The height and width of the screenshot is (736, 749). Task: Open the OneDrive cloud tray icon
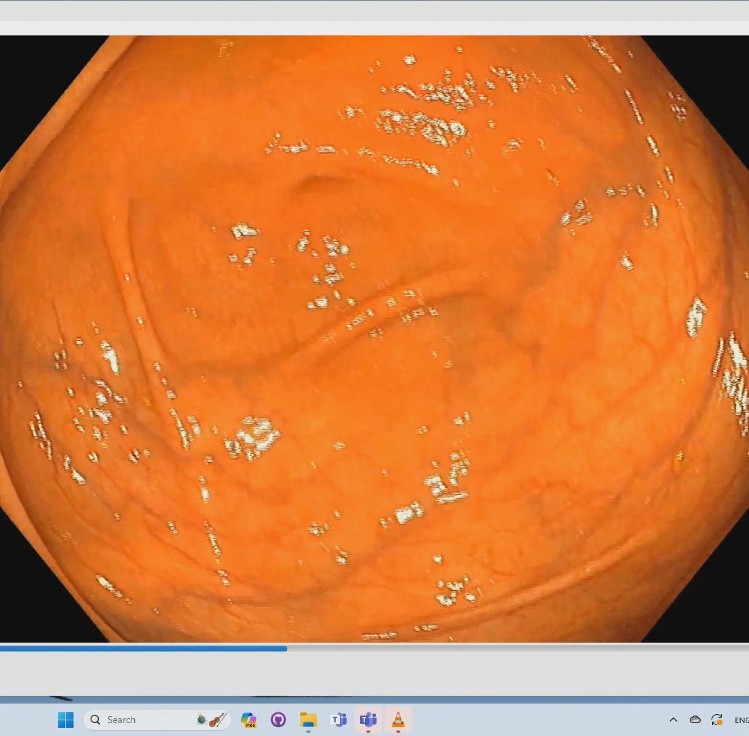pyautogui.click(x=695, y=720)
